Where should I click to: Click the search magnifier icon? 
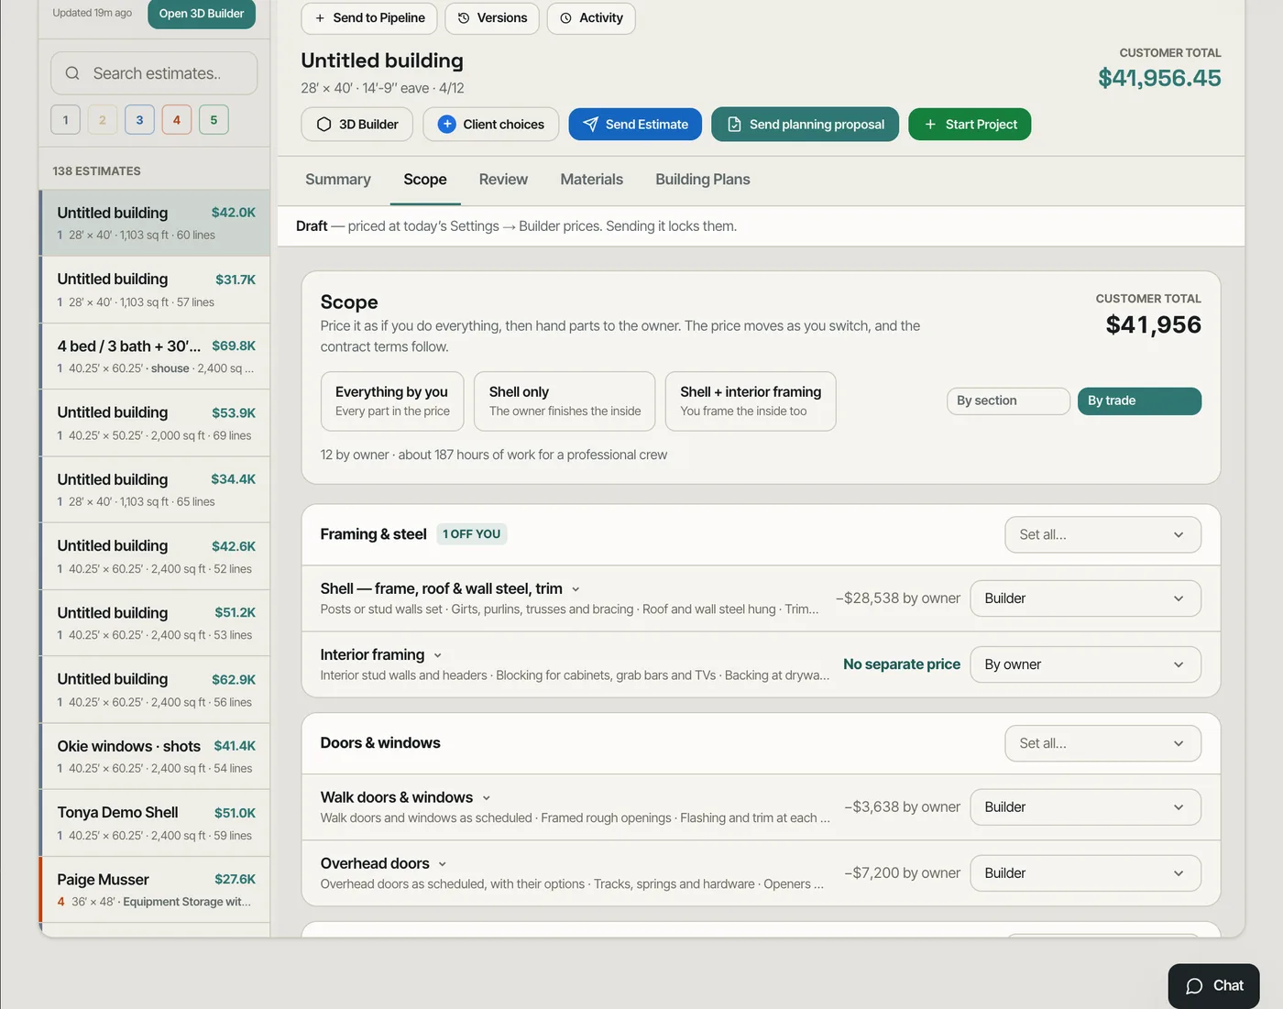point(72,73)
